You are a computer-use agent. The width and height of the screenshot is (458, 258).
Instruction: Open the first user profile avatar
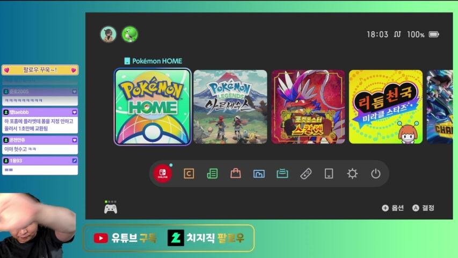coord(108,34)
